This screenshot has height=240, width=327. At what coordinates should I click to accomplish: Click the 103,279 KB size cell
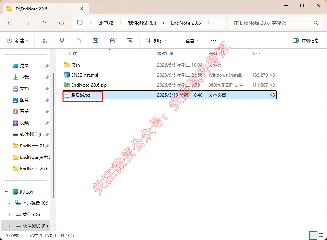click(263, 75)
